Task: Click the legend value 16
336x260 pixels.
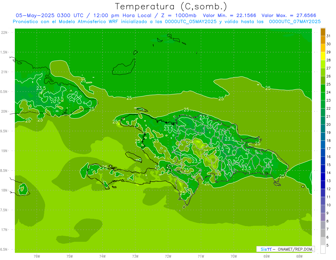Action: click(x=328, y=157)
